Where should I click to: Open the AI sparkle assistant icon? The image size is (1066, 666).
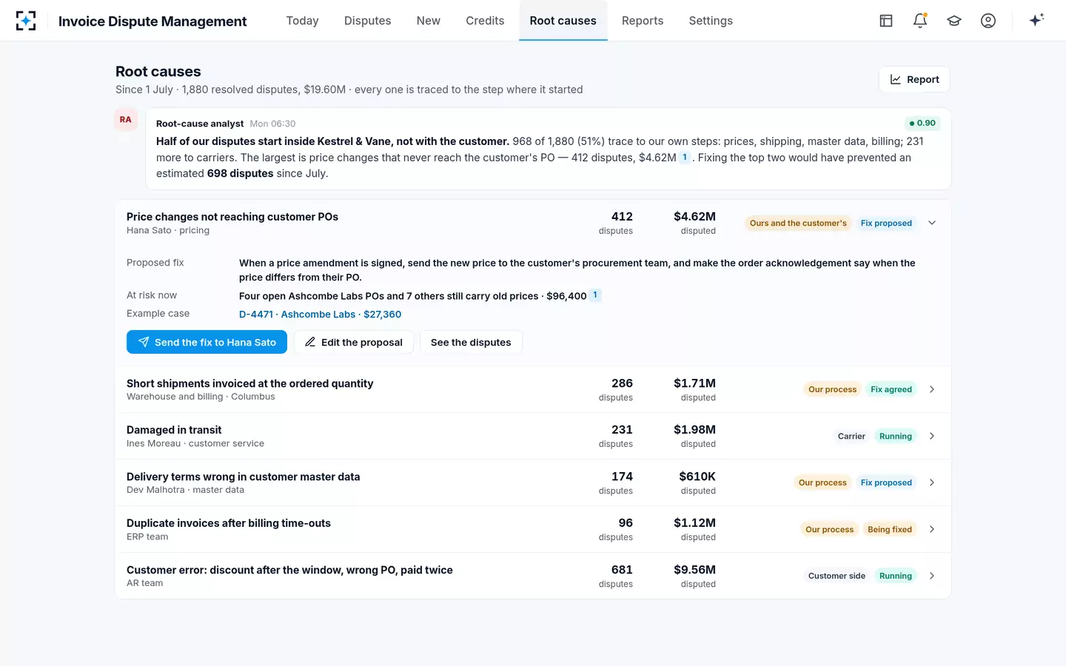pyautogui.click(x=1036, y=20)
